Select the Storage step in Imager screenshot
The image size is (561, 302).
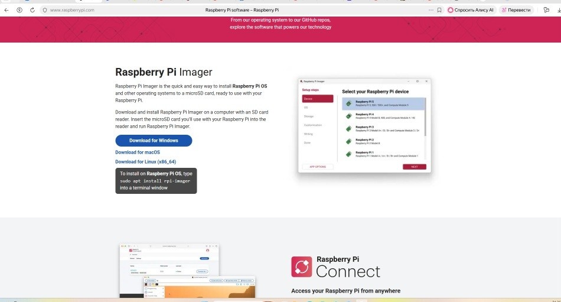(x=309, y=116)
